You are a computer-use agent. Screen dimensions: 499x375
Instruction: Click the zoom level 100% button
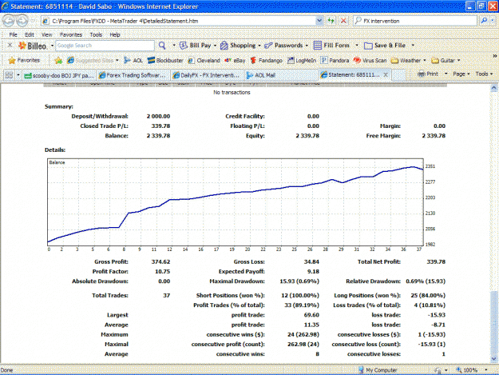click(x=467, y=370)
